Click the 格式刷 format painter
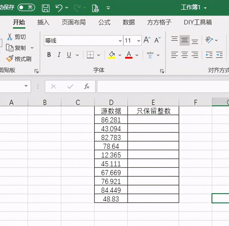The width and height of the screenshot is (229, 226). [19, 59]
